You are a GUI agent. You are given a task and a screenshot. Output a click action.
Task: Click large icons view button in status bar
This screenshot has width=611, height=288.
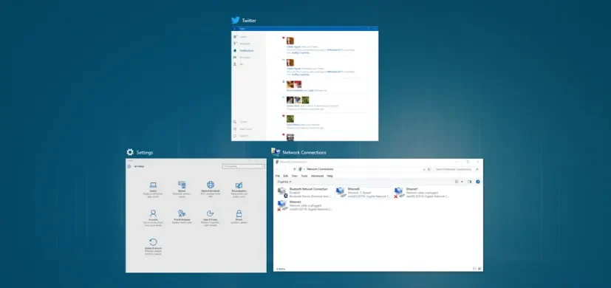(x=479, y=269)
